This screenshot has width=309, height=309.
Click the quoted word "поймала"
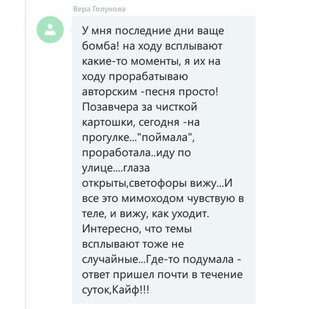click(166, 138)
